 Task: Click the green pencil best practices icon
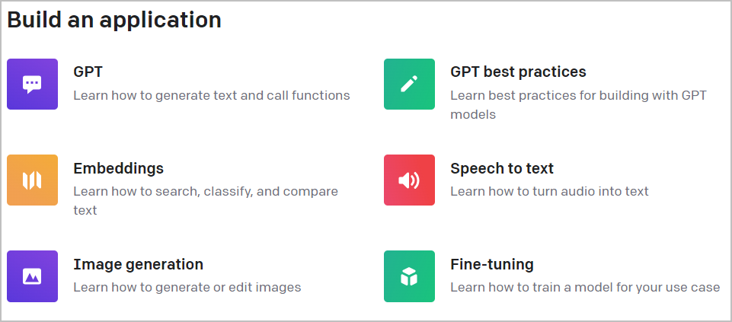[409, 84]
